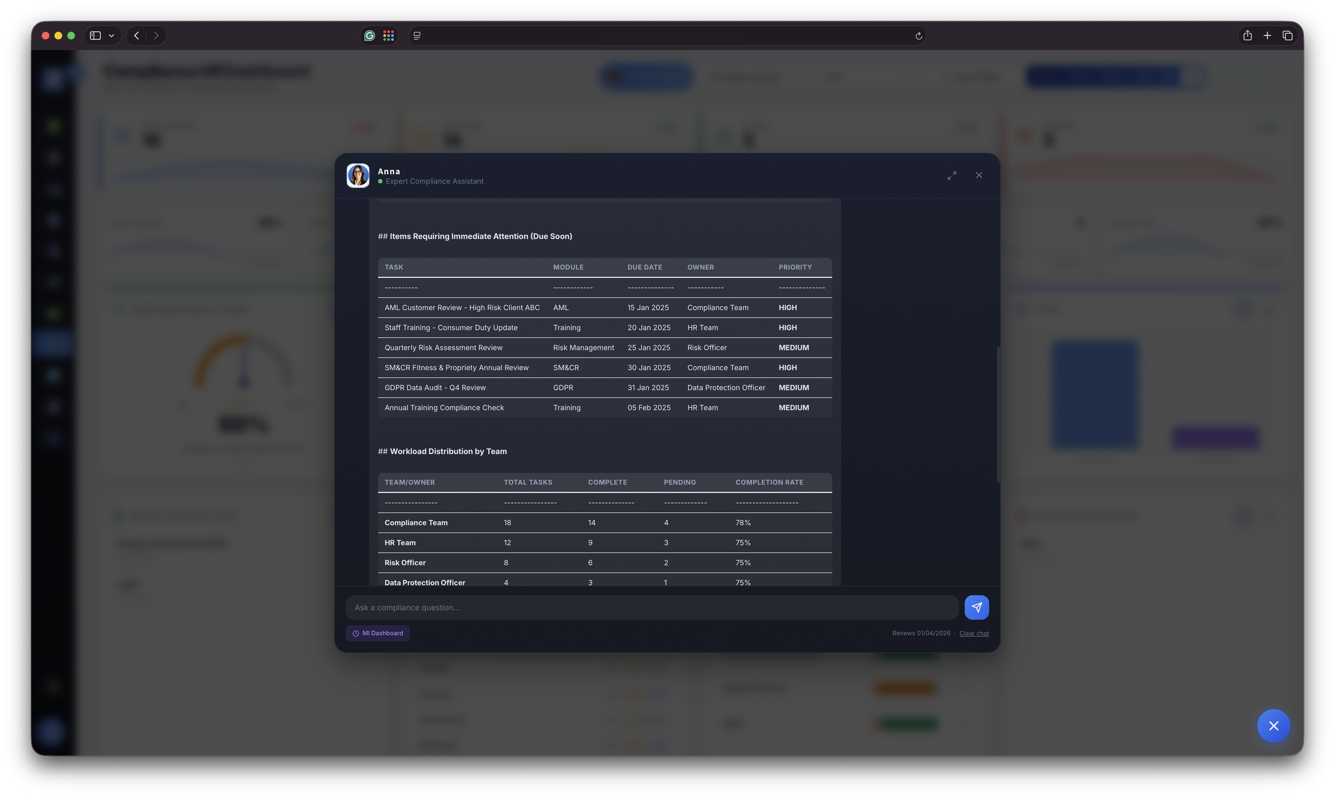The image size is (1335, 797).
Task: Expand the Anna chat to fullscreen
Action: coord(951,176)
